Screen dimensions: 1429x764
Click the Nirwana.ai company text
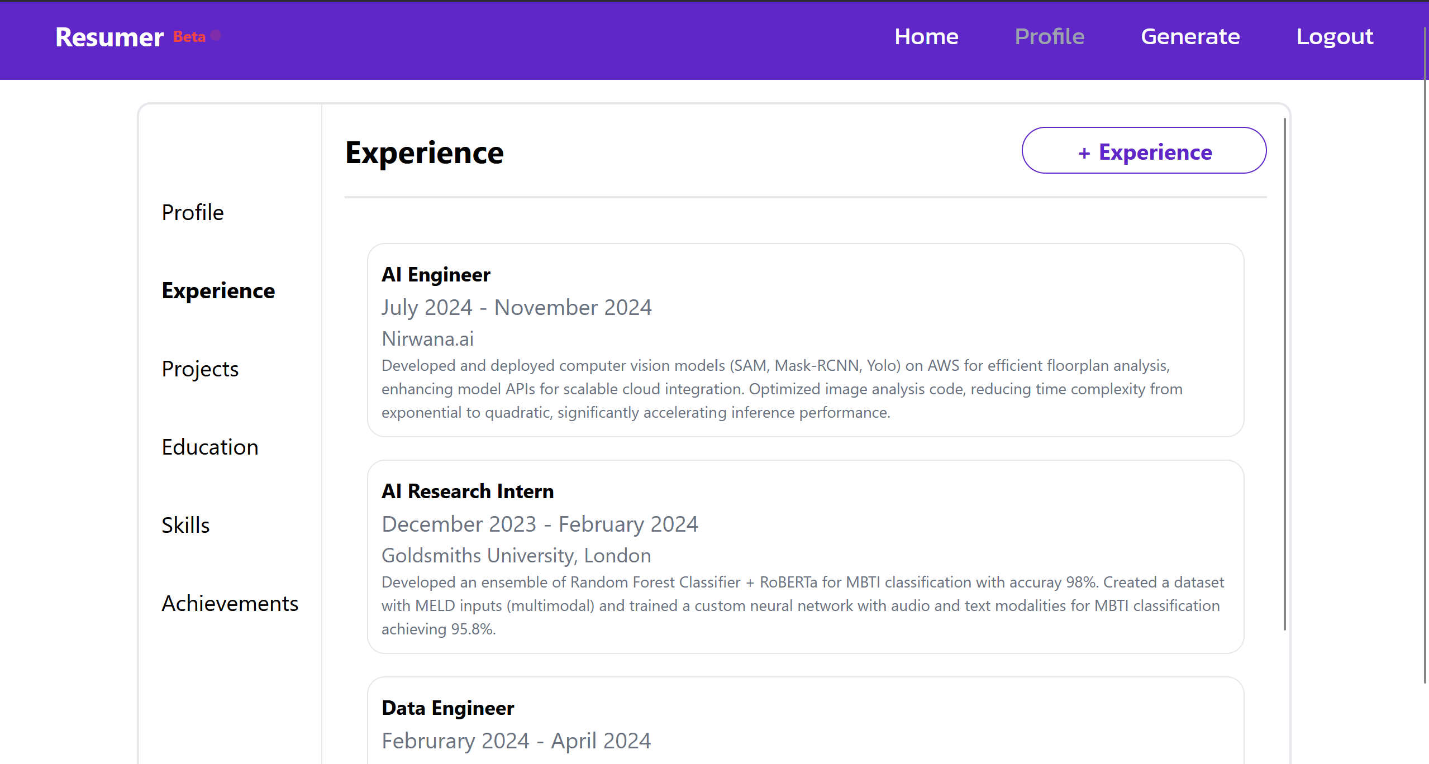click(428, 339)
